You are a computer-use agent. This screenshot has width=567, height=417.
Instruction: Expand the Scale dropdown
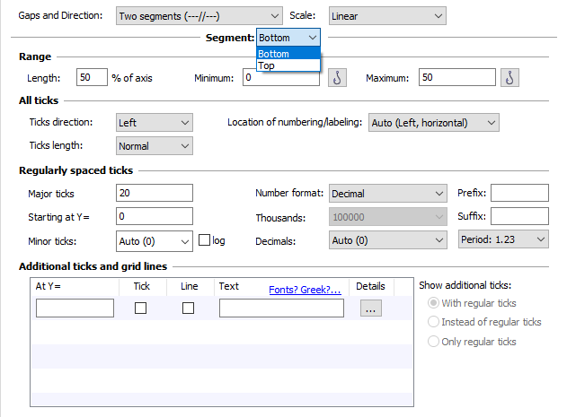(x=386, y=16)
